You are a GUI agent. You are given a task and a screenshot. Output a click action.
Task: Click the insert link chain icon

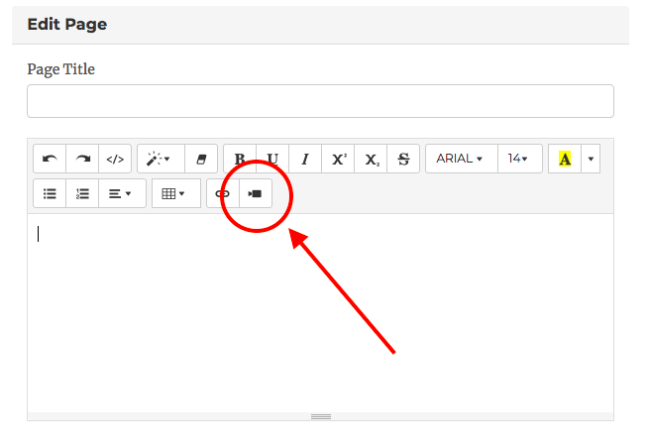pos(222,193)
